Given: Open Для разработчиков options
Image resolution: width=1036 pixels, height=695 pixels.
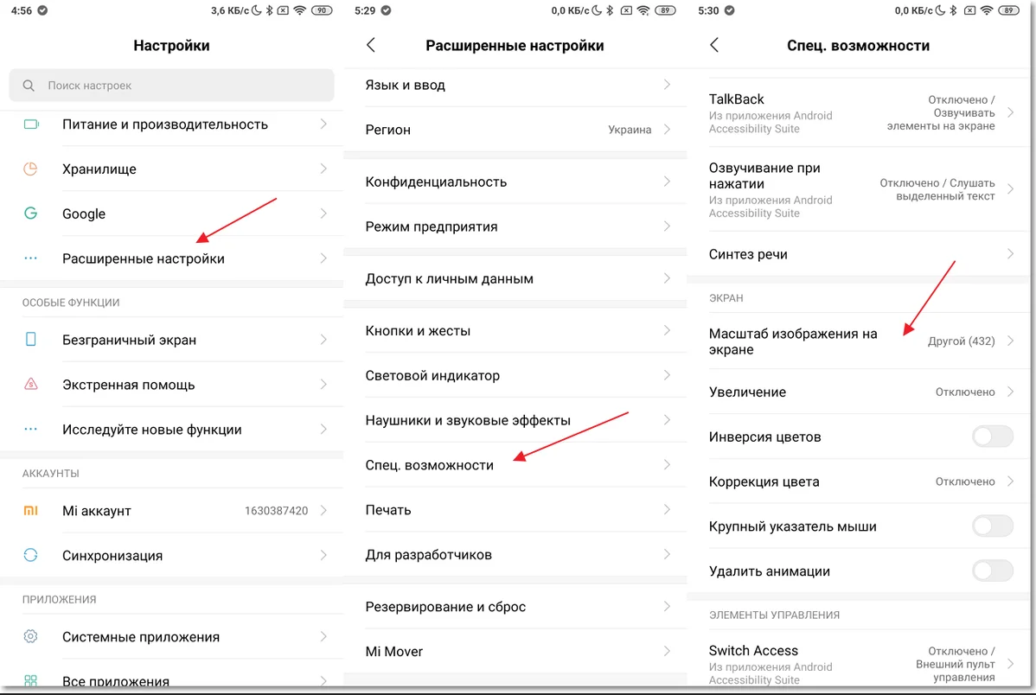Looking at the screenshot, I should click(x=429, y=554).
